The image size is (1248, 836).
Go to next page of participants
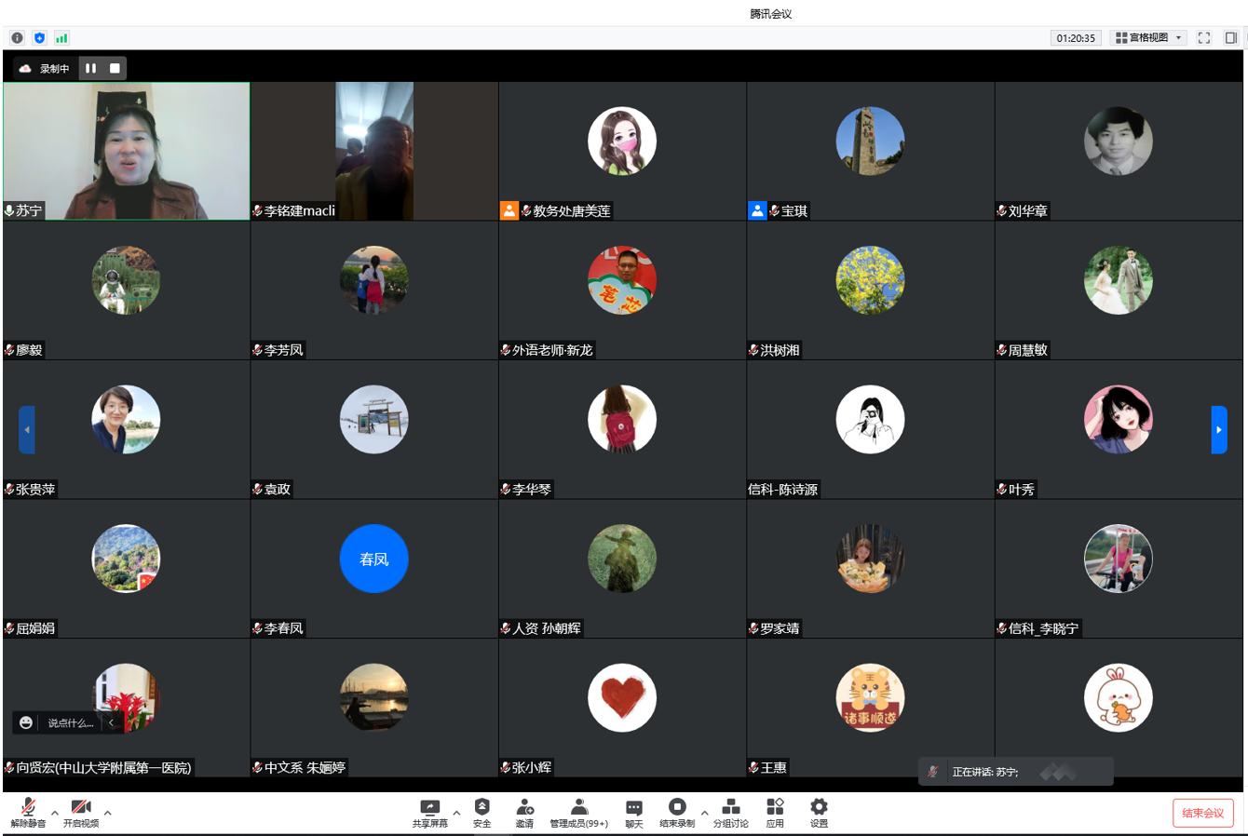point(1218,430)
